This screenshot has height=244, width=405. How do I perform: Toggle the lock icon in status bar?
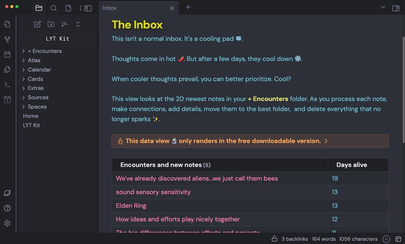[274, 239]
